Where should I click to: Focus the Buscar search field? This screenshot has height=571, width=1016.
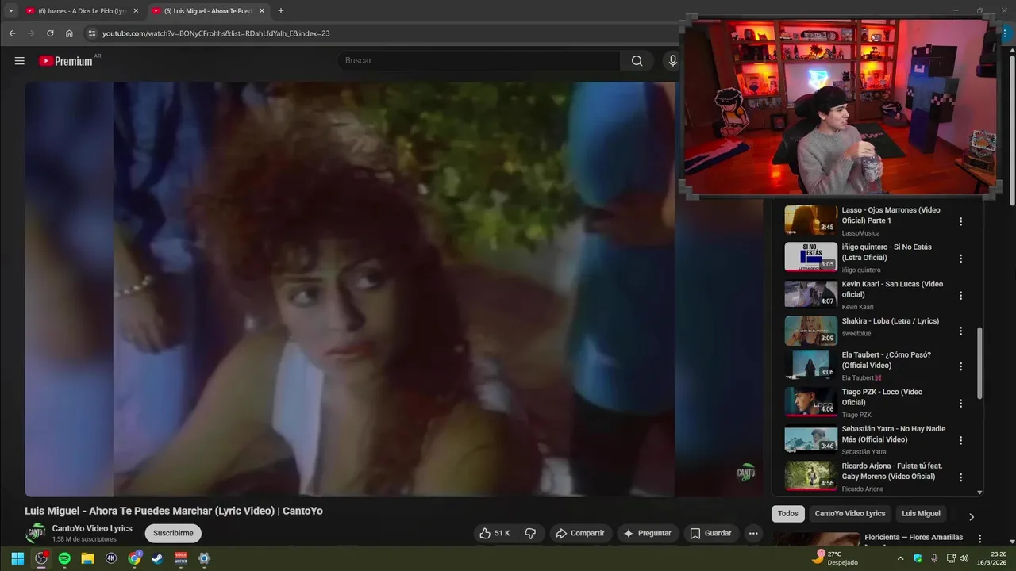479,61
